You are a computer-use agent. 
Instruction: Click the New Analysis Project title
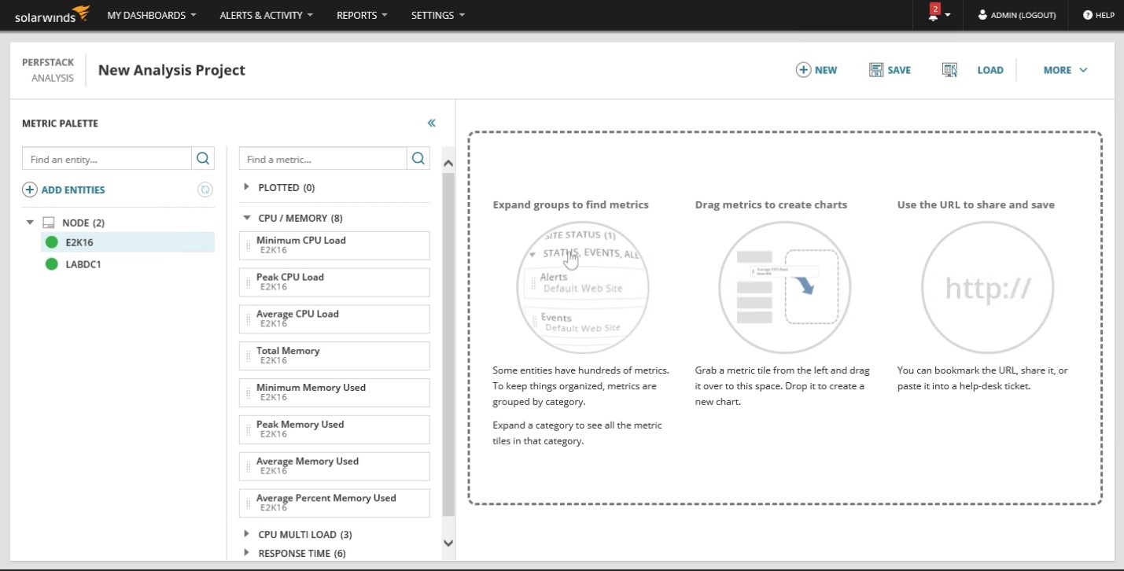point(171,70)
